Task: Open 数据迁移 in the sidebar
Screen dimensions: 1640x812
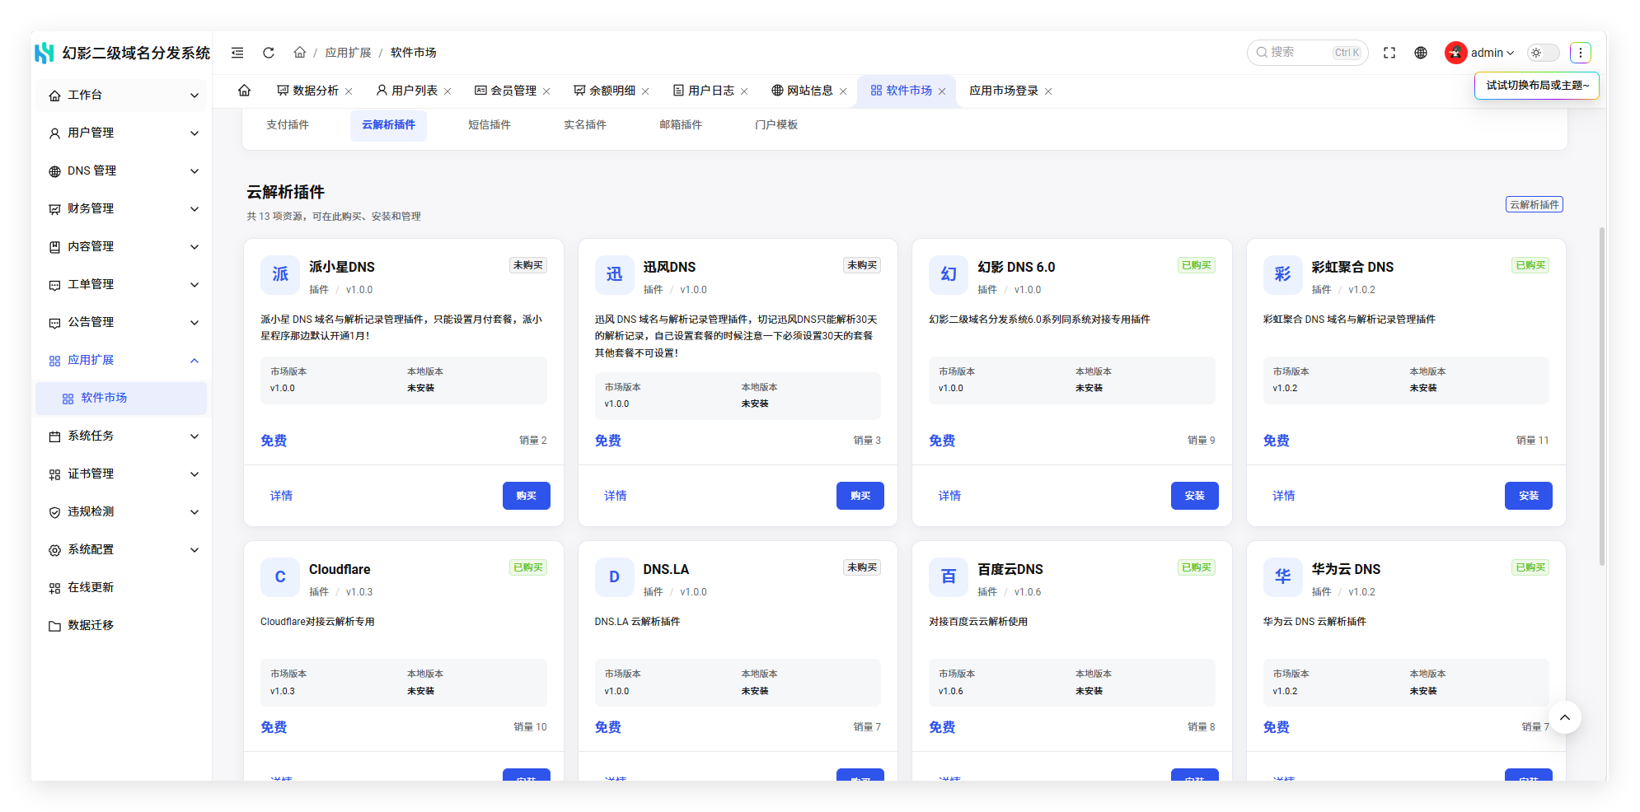Action: pos(121,626)
